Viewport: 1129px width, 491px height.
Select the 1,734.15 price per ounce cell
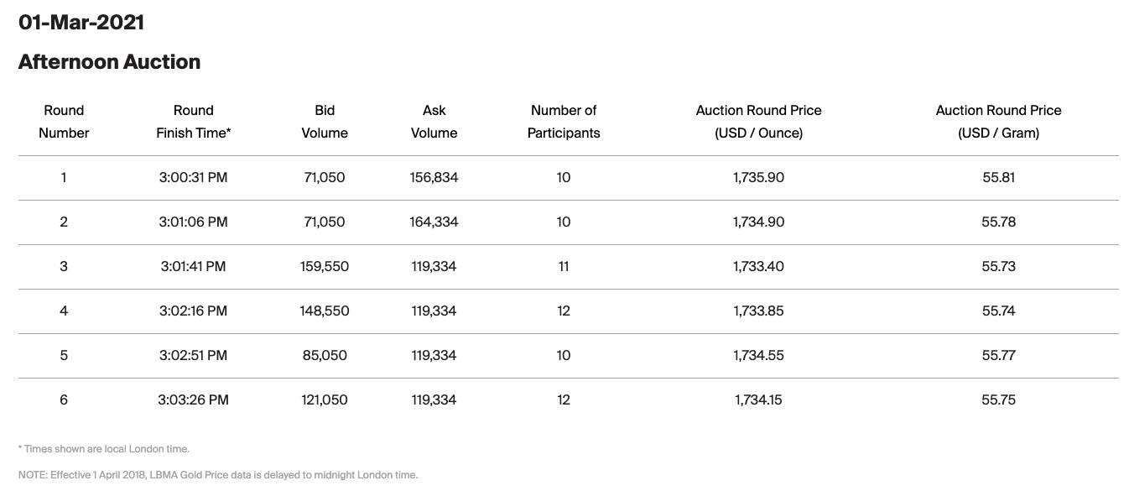(x=758, y=400)
